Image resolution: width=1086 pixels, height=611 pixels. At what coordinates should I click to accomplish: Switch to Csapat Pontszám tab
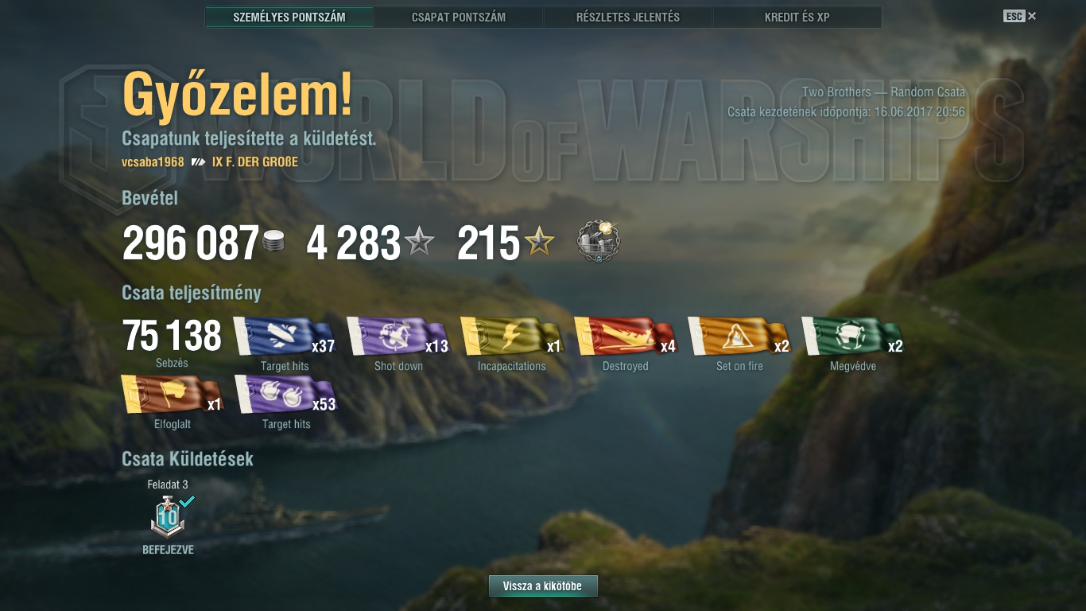tap(459, 17)
